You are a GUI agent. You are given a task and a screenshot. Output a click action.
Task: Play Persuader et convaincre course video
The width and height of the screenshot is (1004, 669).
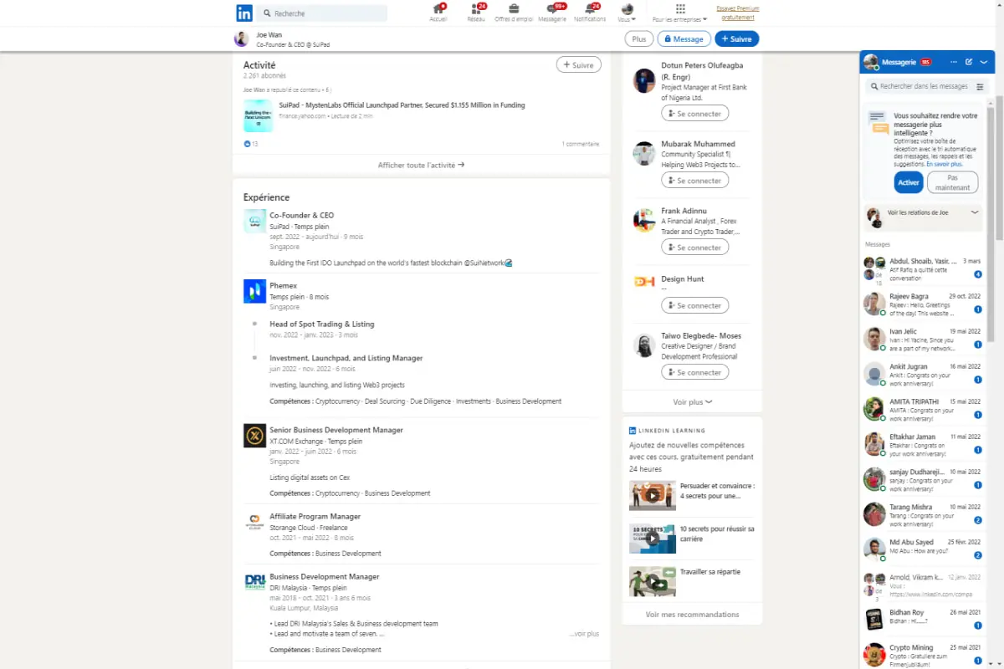tap(652, 495)
